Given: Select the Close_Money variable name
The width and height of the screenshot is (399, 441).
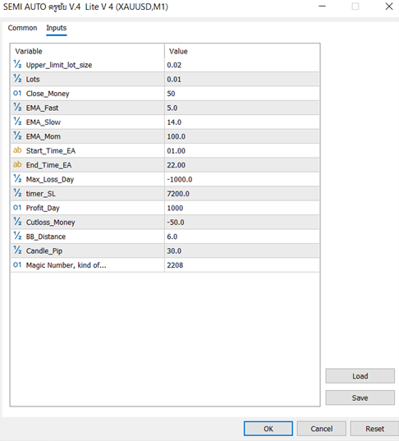Looking at the screenshot, I should [x=48, y=94].
